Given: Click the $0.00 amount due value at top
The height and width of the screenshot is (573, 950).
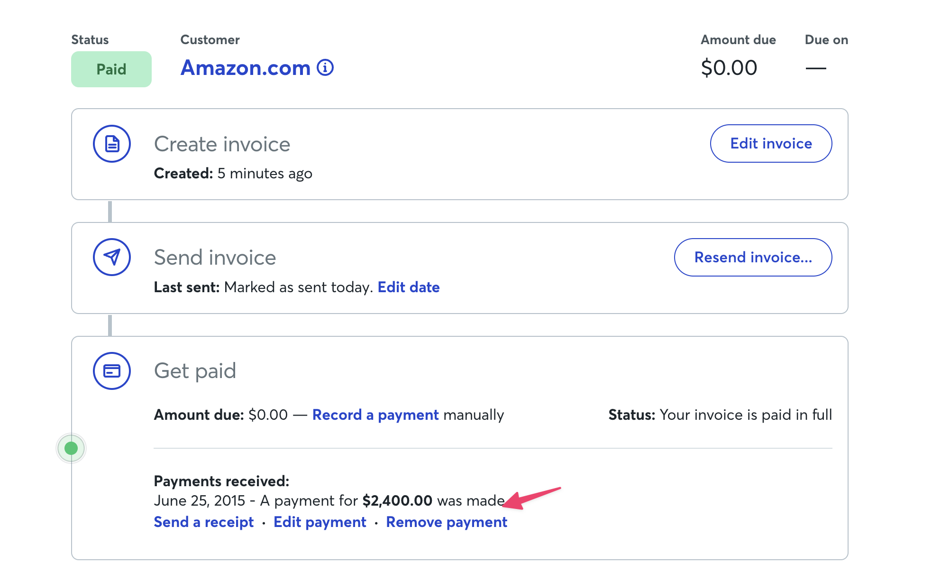Looking at the screenshot, I should (x=729, y=68).
